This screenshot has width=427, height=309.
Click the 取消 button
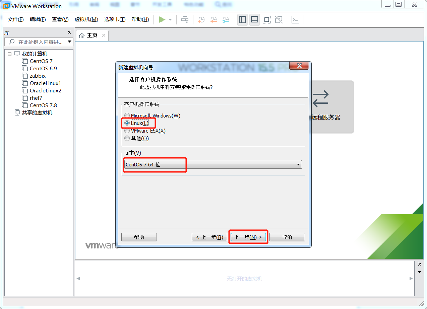[x=287, y=237]
